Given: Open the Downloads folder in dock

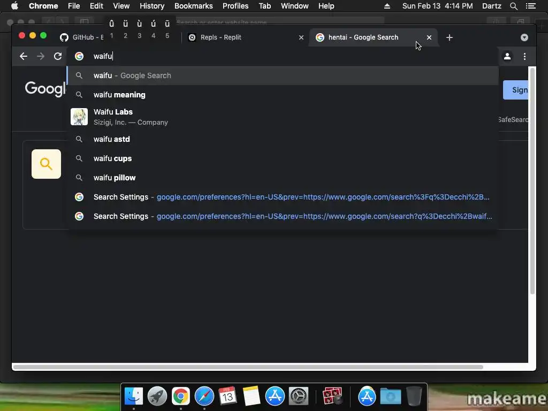Looking at the screenshot, I should click(x=390, y=397).
